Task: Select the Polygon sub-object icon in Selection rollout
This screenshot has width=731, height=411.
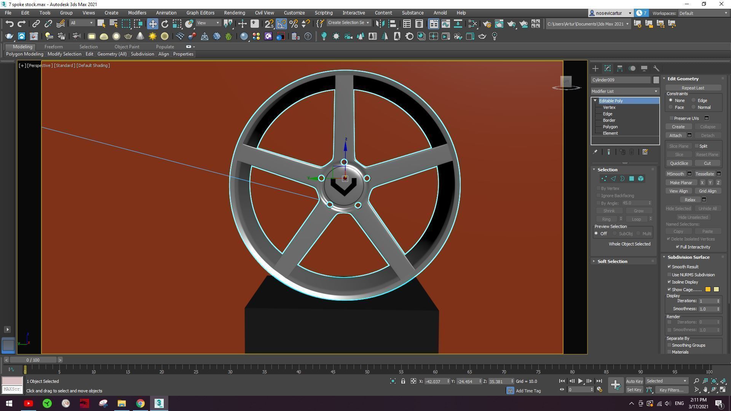Action: click(632, 178)
